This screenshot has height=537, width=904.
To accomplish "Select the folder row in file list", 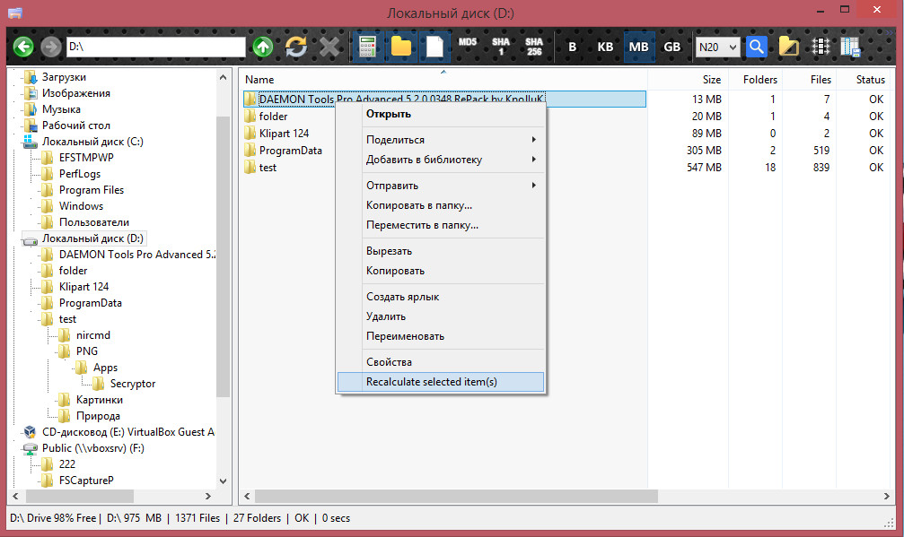I will tap(273, 117).
